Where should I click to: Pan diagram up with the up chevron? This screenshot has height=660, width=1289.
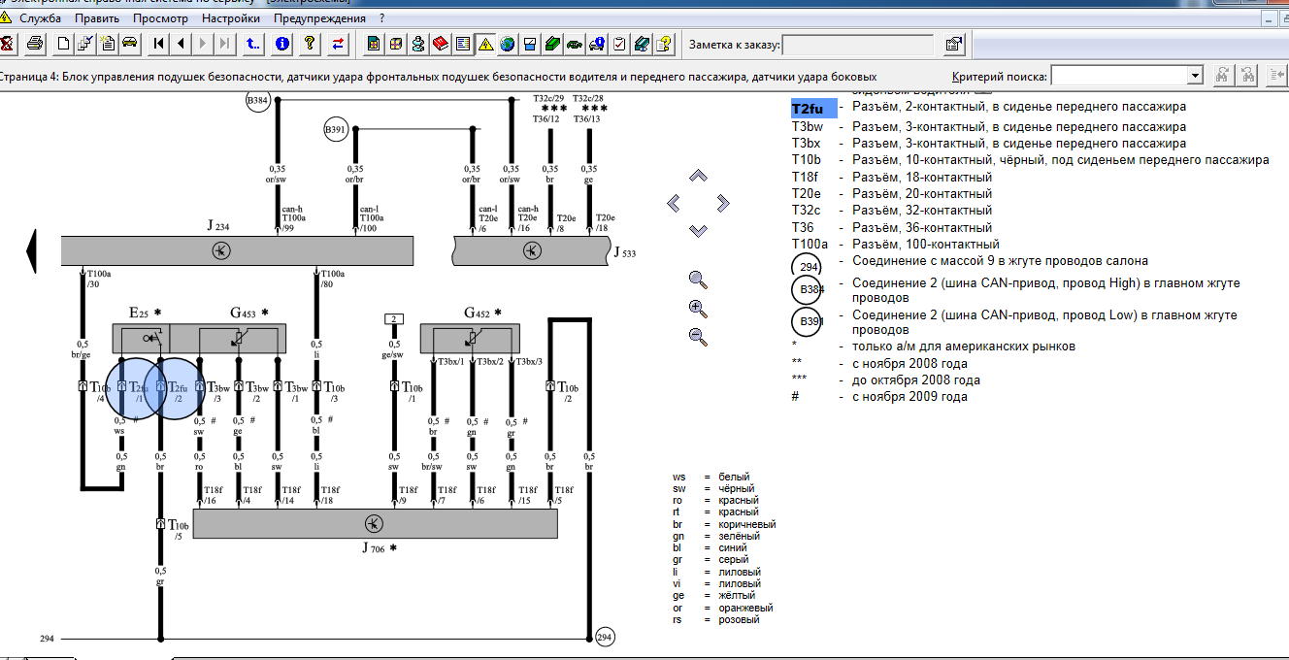pos(698,176)
